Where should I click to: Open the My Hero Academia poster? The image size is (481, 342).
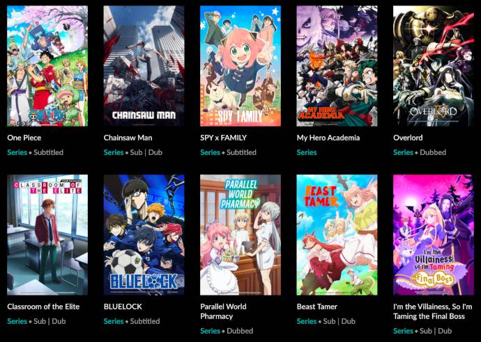pyautogui.click(x=337, y=66)
